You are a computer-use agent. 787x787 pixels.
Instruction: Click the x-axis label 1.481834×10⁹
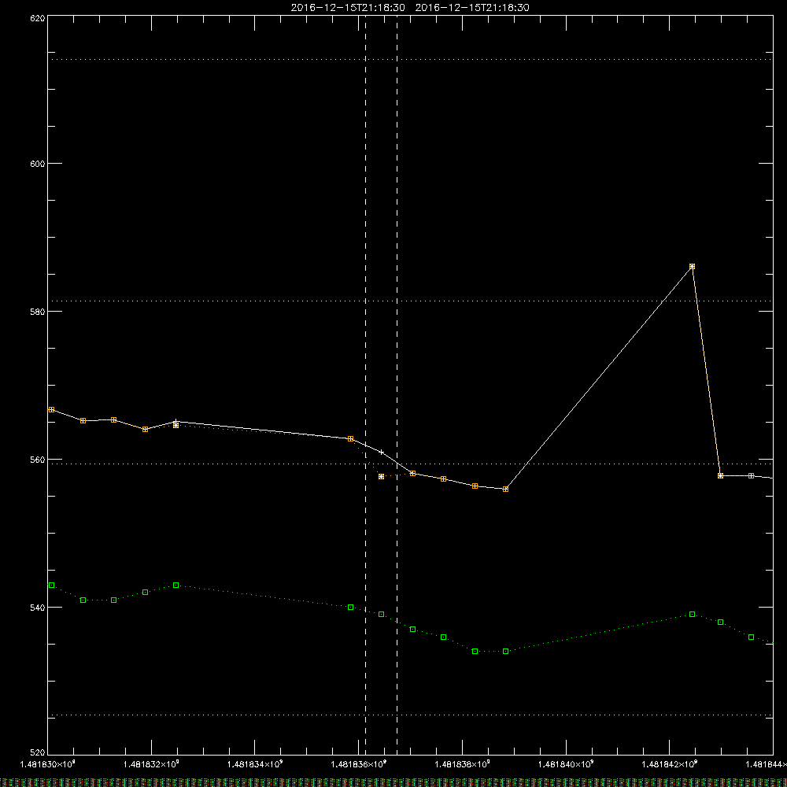[255, 764]
